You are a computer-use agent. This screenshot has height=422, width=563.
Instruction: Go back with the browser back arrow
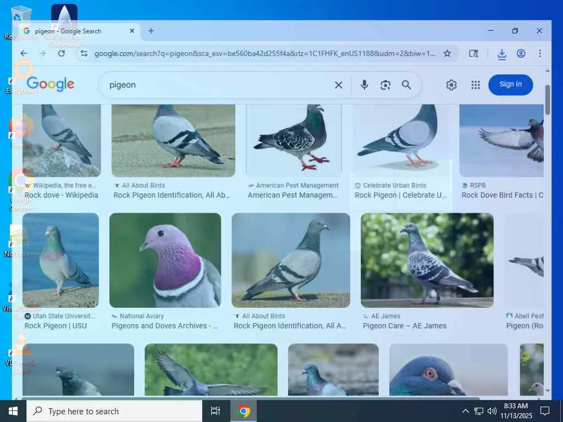(x=24, y=53)
